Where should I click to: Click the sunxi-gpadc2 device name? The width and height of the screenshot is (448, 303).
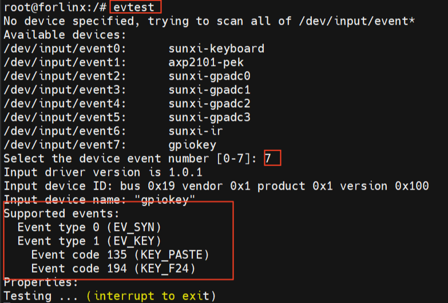click(x=209, y=104)
